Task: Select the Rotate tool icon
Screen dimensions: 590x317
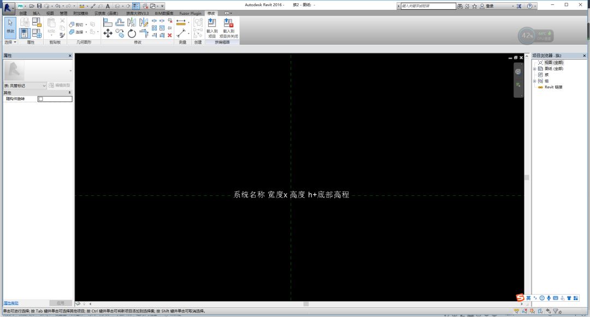Action: coord(132,33)
